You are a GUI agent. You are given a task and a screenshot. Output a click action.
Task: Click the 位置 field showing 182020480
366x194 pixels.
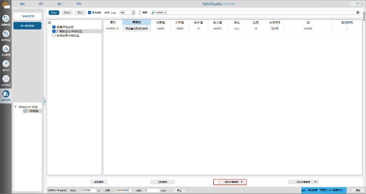point(124,190)
